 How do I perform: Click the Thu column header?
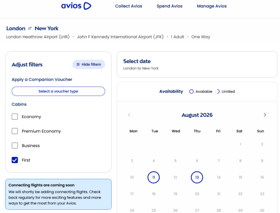(197, 131)
